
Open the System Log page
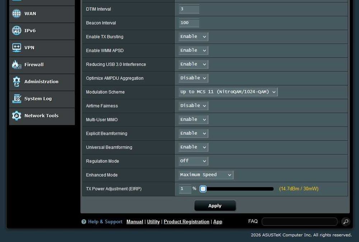pos(42,99)
